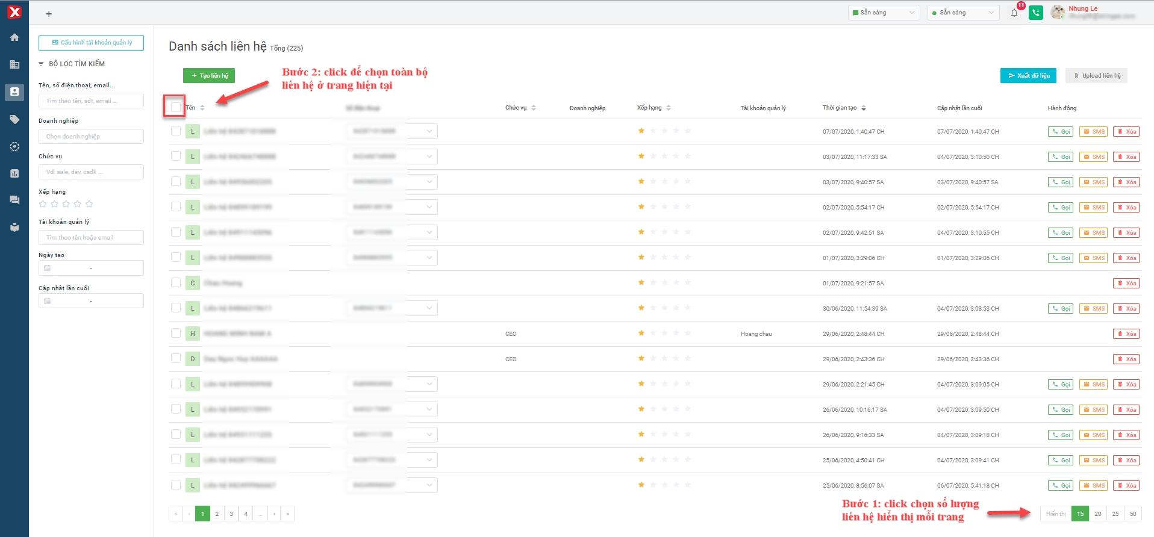Image resolution: width=1154 pixels, height=537 pixels.
Task: Tick checkbox for the CEO row starting with H
Action: (176, 333)
